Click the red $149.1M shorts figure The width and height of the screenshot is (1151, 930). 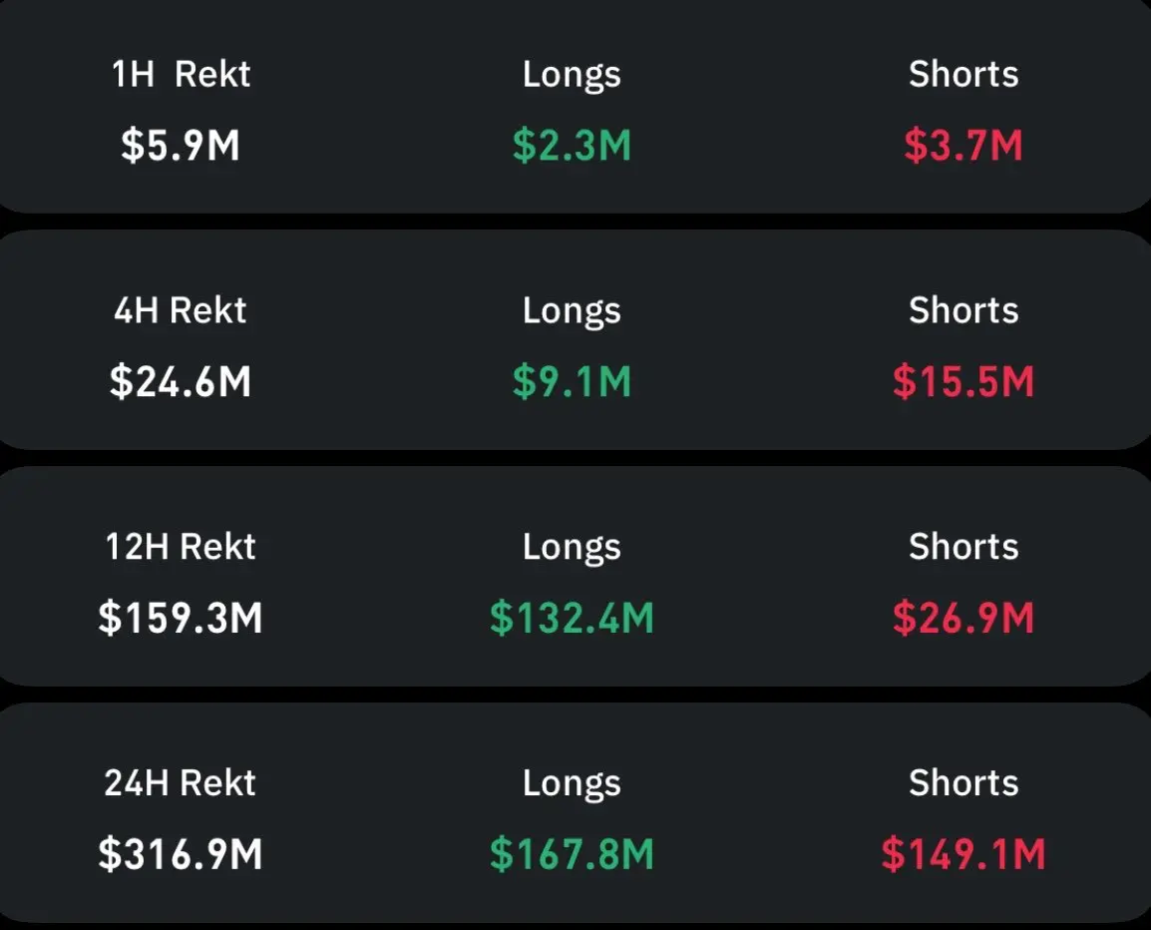[x=963, y=855]
